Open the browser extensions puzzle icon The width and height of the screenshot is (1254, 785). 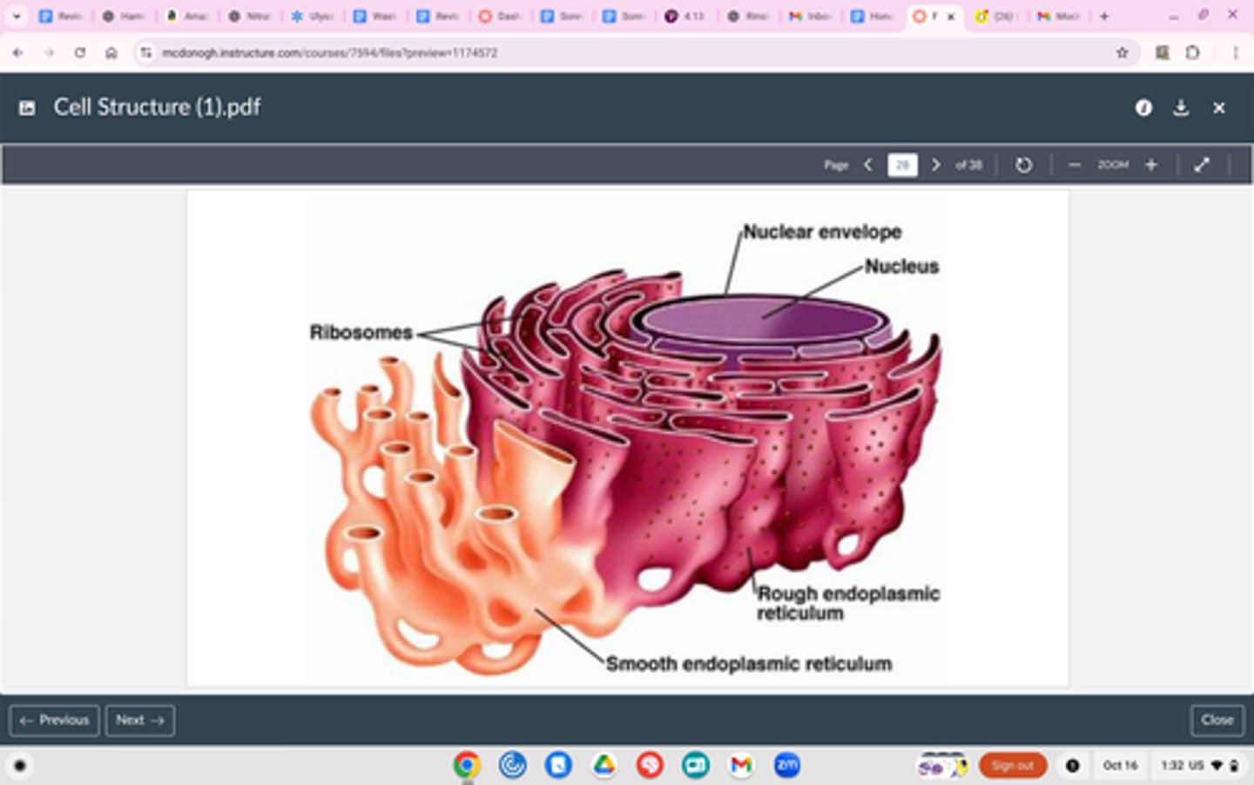pyautogui.click(x=1192, y=53)
